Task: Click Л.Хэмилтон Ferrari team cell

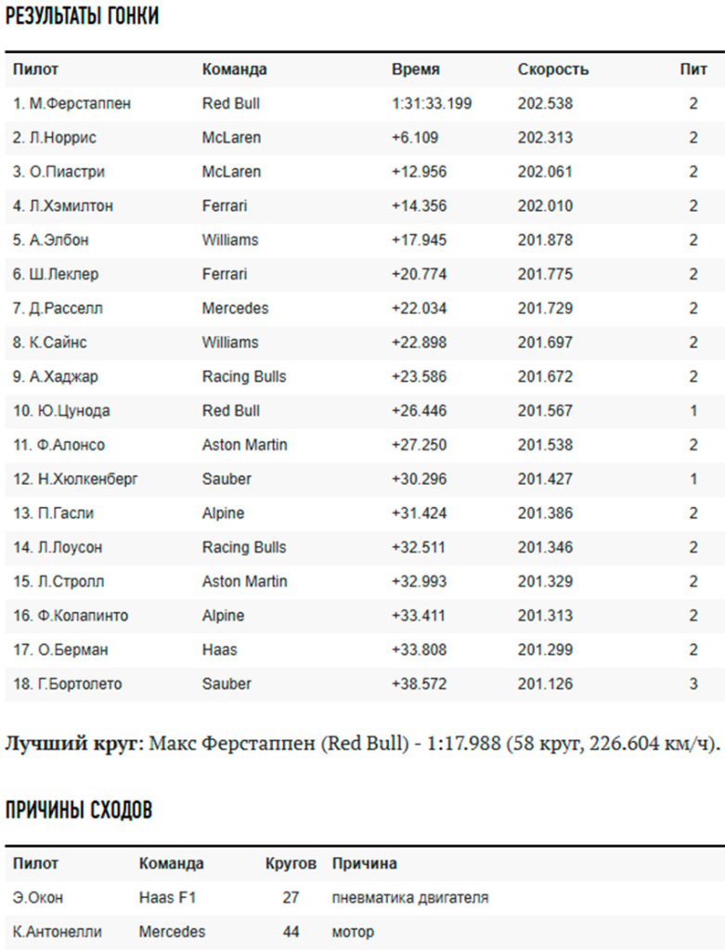Action: [225, 206]
